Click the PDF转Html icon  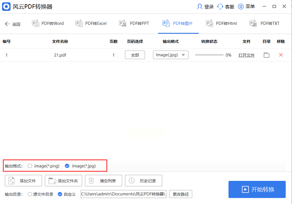tap(210, 23)
